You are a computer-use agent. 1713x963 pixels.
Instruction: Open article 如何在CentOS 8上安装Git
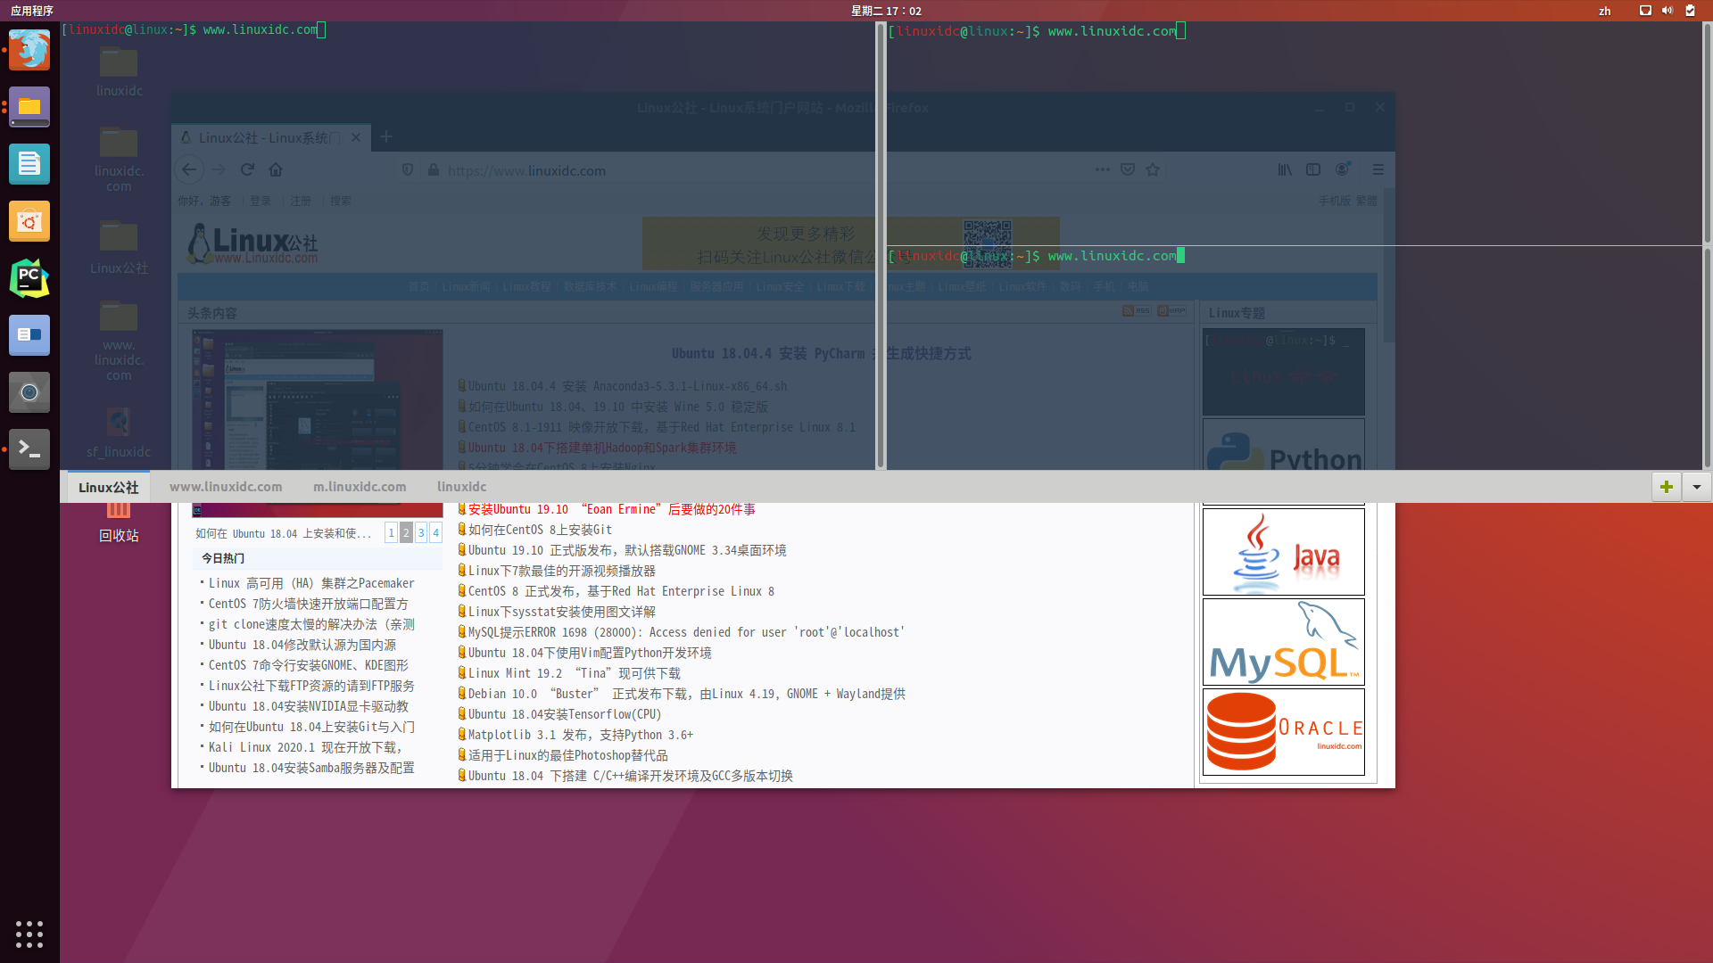pyautogui.click(x=540, y=530)
